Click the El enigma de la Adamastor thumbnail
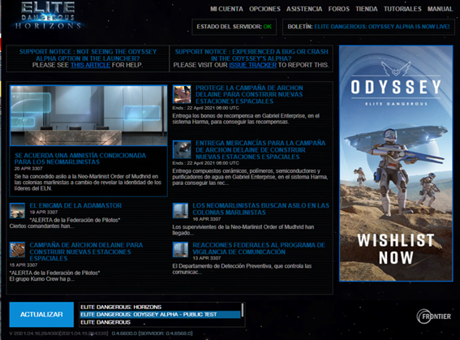Viewport: 460px width, 340px height. click(x=17, y=210)
